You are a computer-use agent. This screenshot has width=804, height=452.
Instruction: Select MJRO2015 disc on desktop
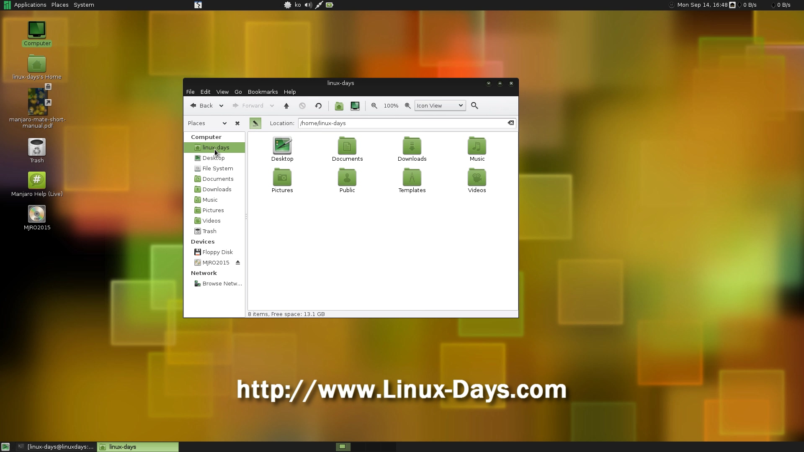(x=37, y=218)
